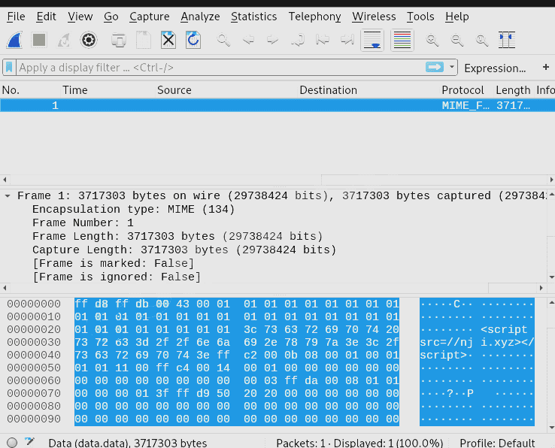555x448 pixels.
Task: Select the Encapsulation type: MIME line
Action: (x=133, y=209)
